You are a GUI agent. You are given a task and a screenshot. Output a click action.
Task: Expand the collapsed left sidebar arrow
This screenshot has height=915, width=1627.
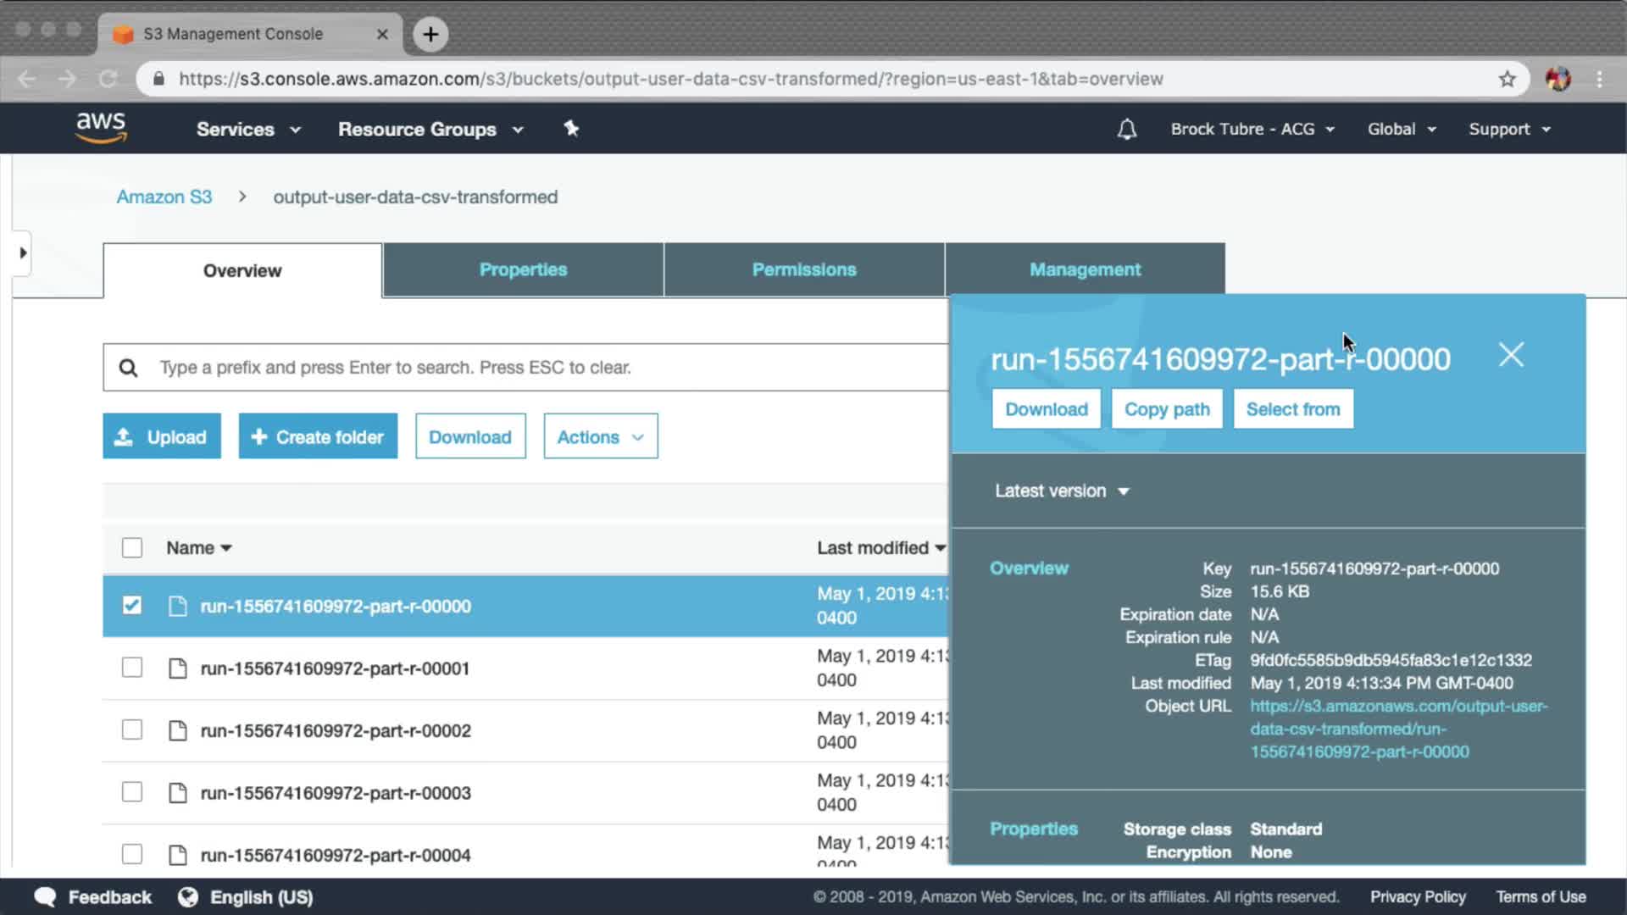pyautogui.click(x=23, y=252)
